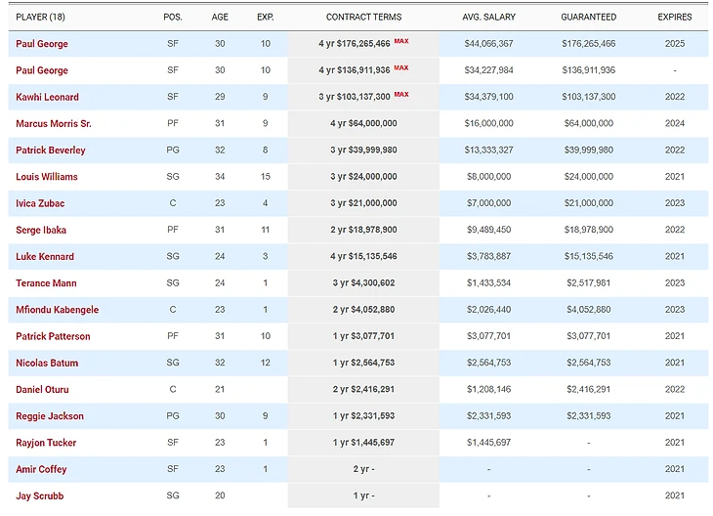Select the 3 yr $4,300,602 contract cell
Screen dimensions: 713x516
(x=363, y=283)
